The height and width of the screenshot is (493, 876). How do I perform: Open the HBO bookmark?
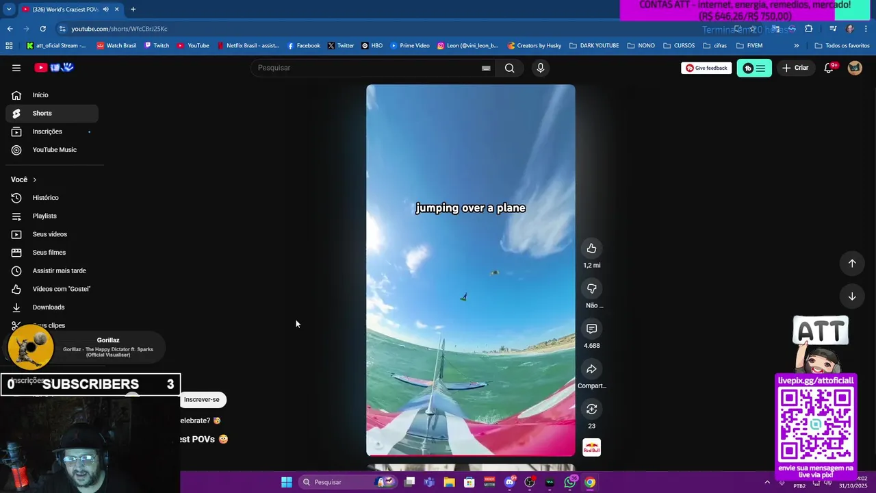point(372,46)
